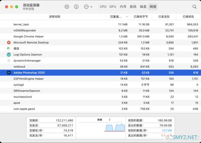Click netbiosd's 841 KB received value
Image resolution: width=201 pixels, height=143 pixels.
(145, 66)
